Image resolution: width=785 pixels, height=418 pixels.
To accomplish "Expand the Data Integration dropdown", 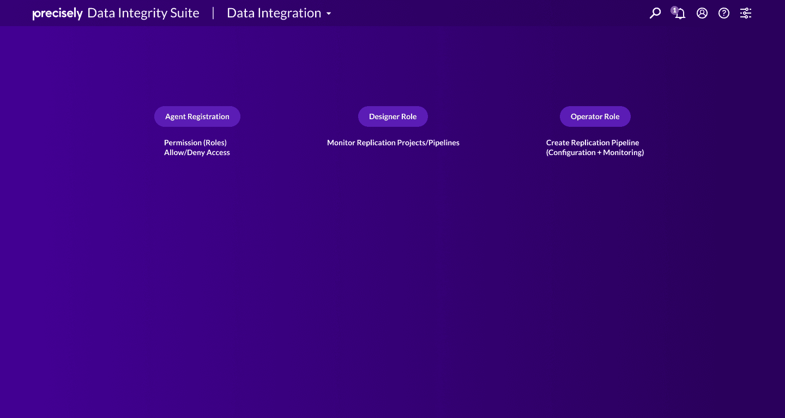I will (279, 13).
